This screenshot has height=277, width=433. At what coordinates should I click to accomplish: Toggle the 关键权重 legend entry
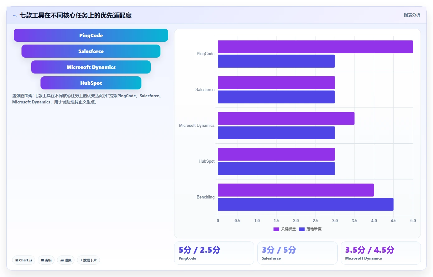[x=284, y=229]
